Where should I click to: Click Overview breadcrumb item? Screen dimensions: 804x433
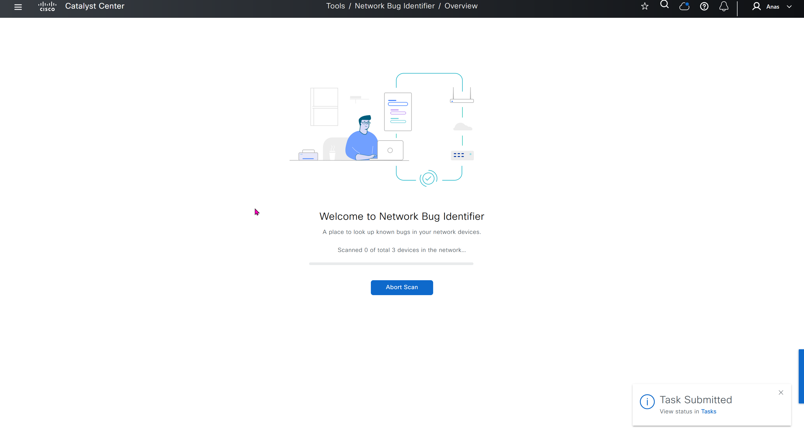(461, 6)
